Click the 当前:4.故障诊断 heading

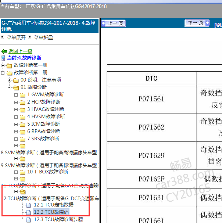pos(24,58)
